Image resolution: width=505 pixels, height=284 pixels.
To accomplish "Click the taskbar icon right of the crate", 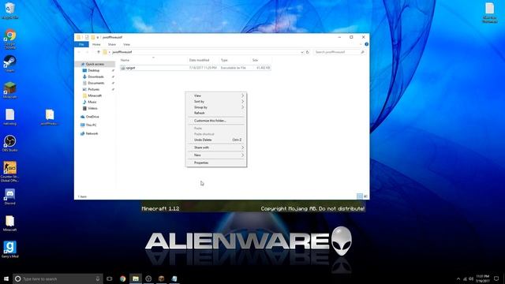I will click(174, 278).
